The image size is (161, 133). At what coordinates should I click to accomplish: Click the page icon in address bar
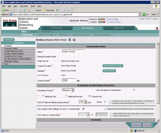(x=11, y=15)
